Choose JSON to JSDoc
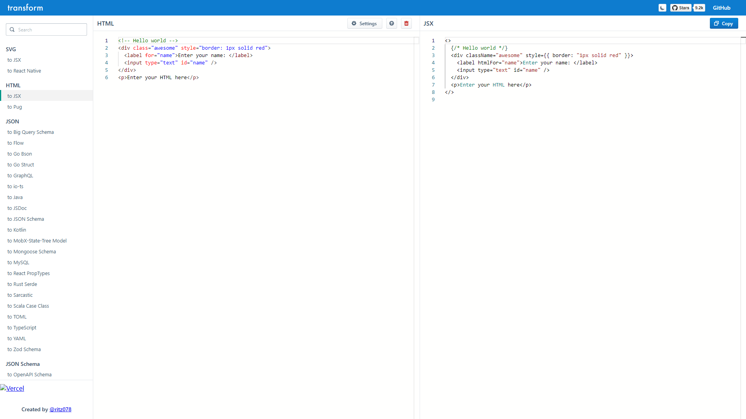This screenshot has height=419, width=746. point(46,208)
